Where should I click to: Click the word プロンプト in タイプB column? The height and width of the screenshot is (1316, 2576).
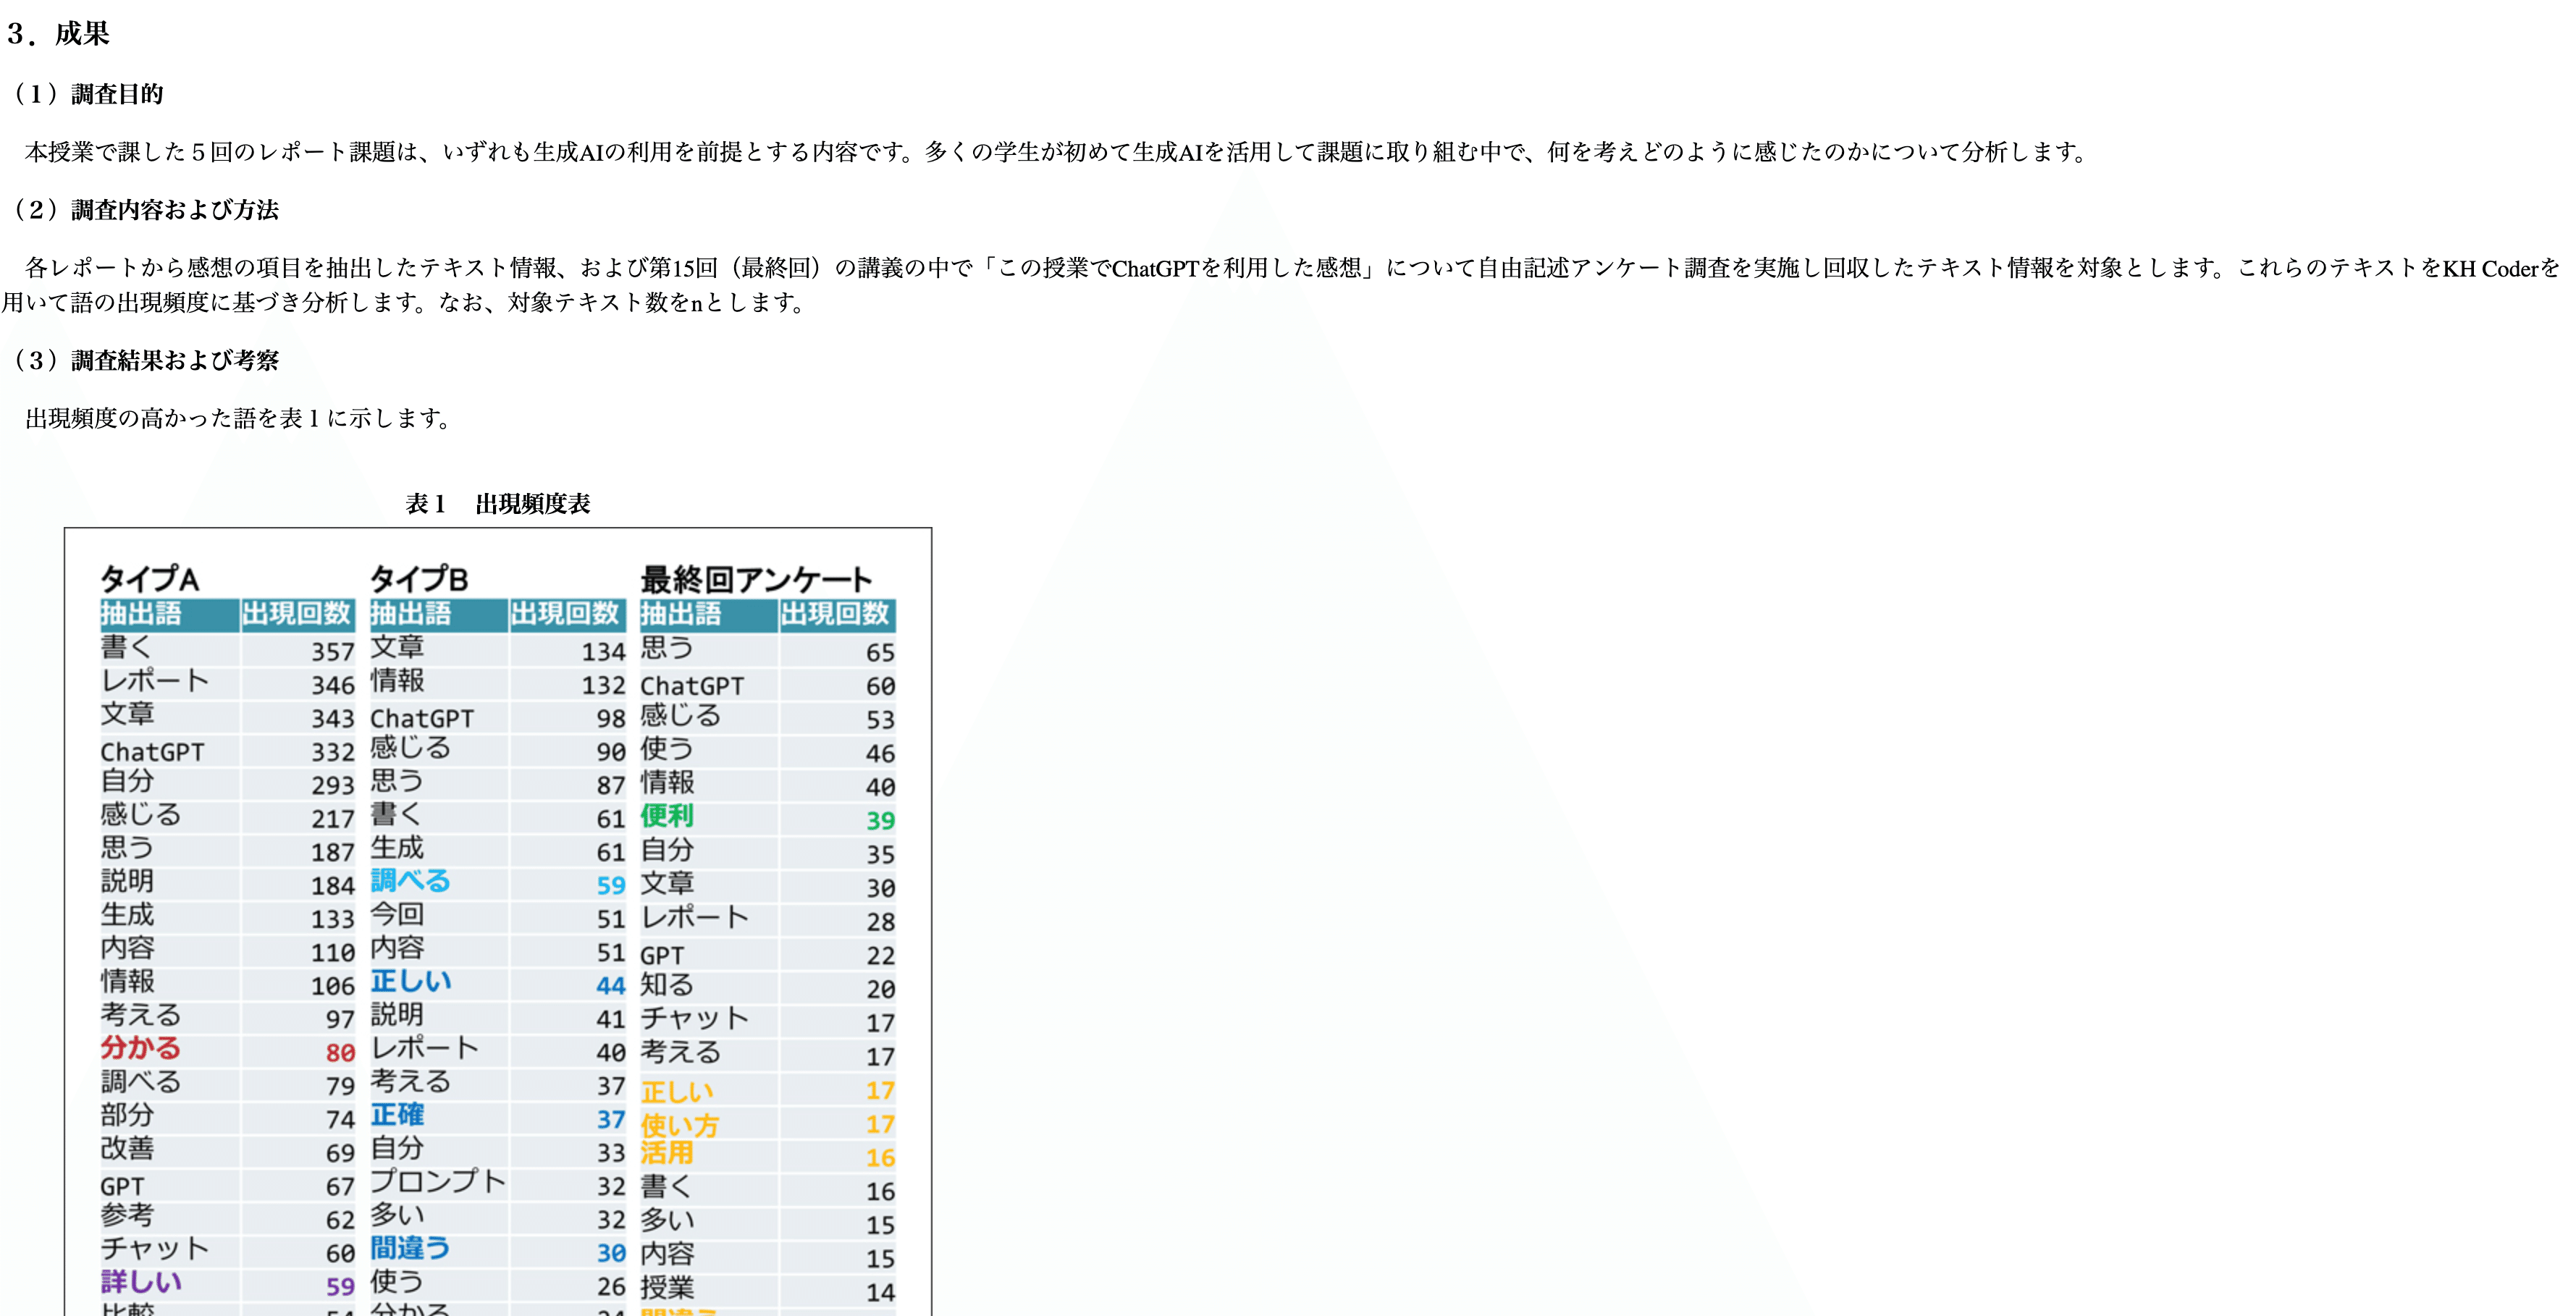[x=438, y=1182]
